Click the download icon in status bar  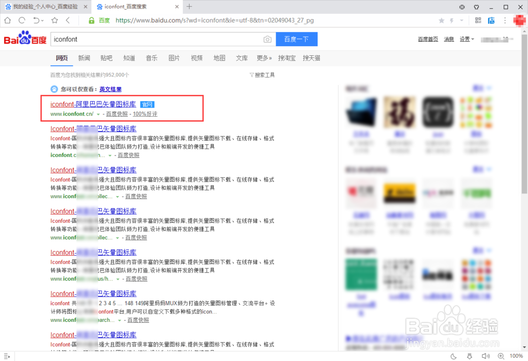469,356
